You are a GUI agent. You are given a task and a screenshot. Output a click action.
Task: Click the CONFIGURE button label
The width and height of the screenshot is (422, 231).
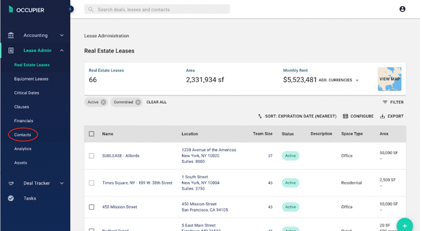pyautogui.click(x=362, y=116)
